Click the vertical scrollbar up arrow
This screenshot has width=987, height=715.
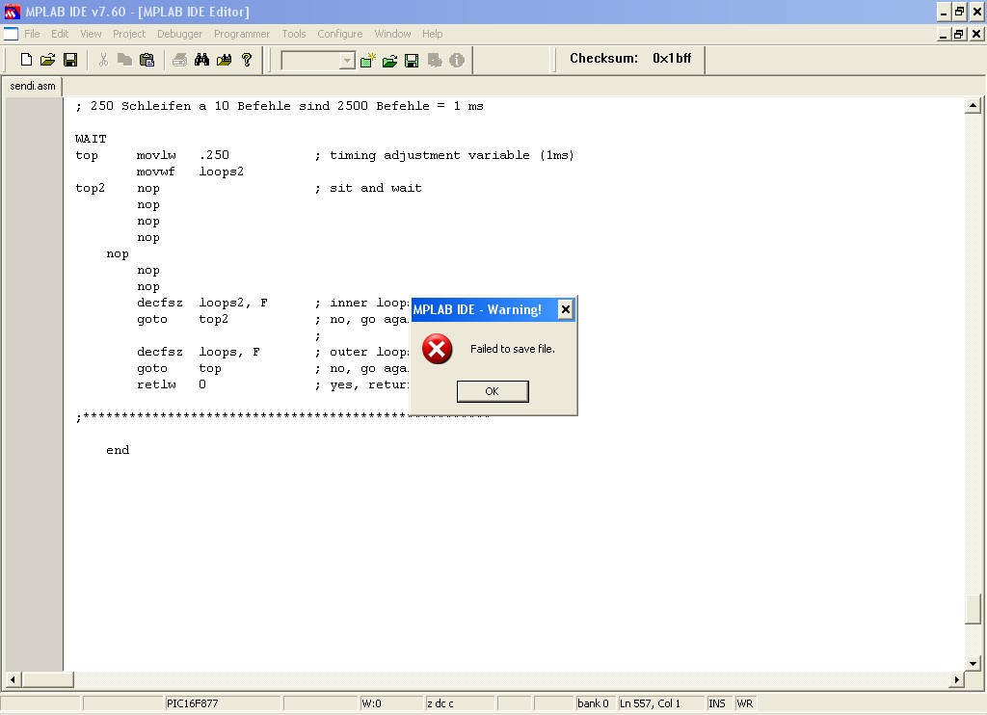[974, 106]
